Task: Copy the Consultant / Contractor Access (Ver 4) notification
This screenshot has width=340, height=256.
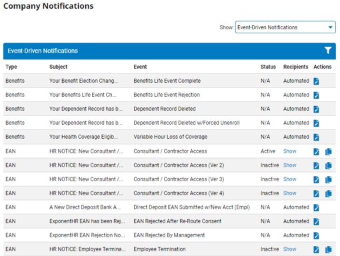Action: (329, 193)
